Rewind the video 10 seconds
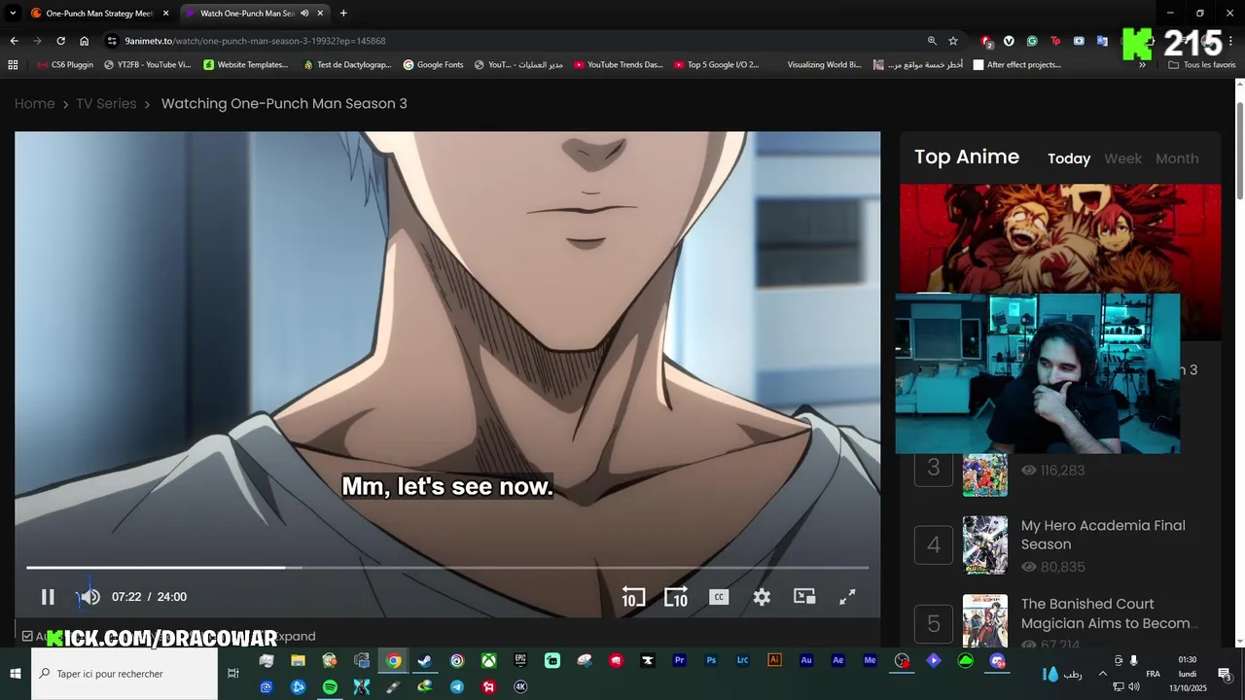This screenshot has height=700, width=1245. point(633,597)
